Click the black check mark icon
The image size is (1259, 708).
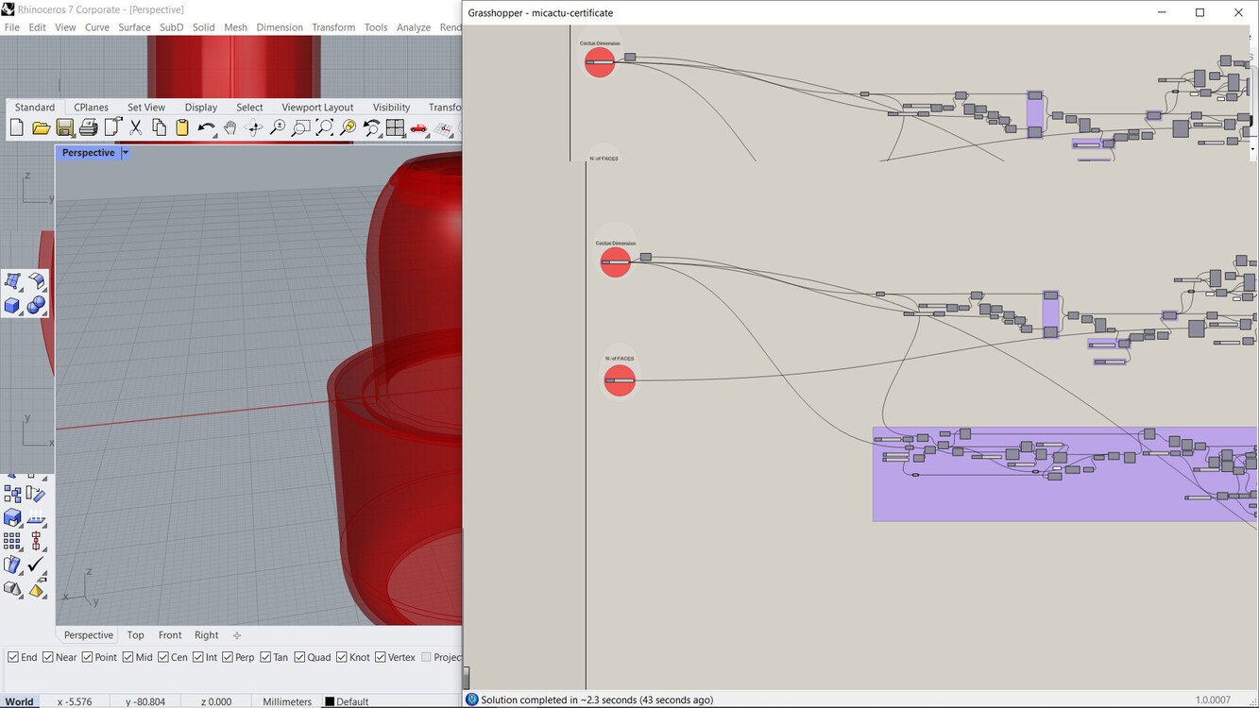(36, 565)
